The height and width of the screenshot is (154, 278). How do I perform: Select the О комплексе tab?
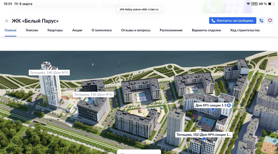102,30
